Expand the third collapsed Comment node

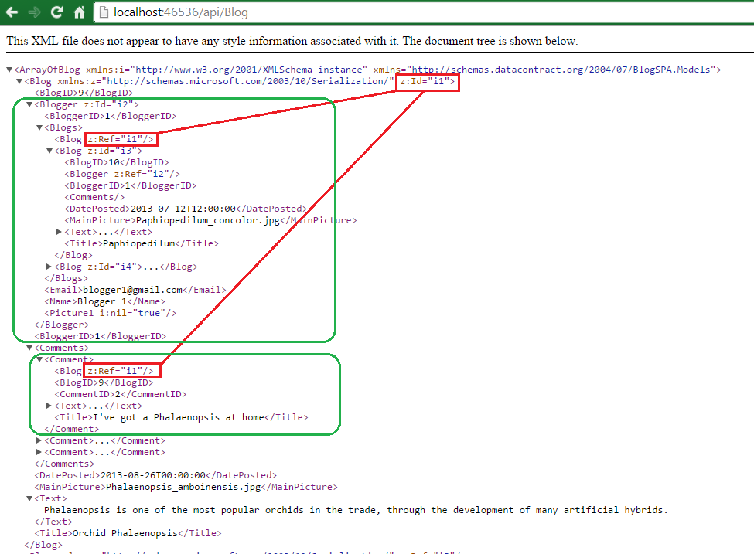(39, 452)
